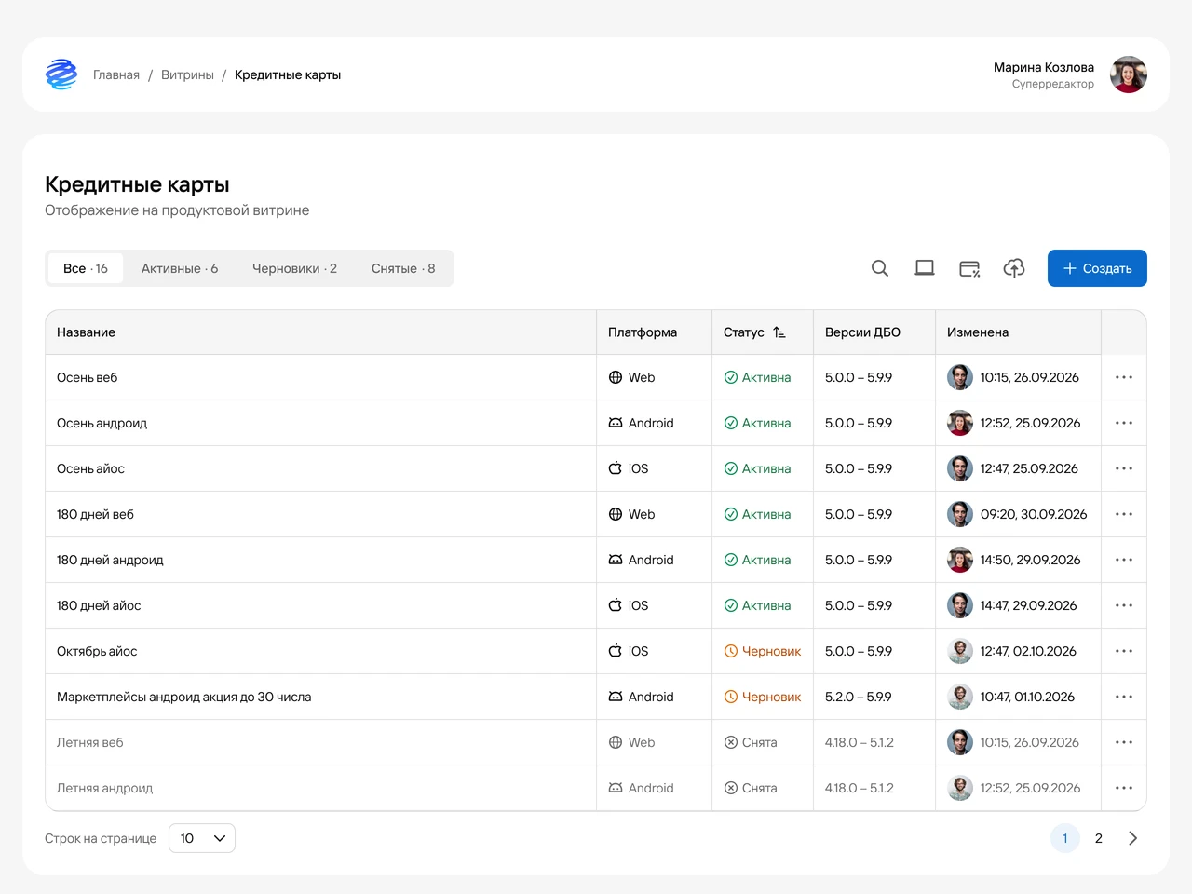Select page 1 in pagination
The image size is (1192, 894).
pyautogui.click(x=1065, y=838)
